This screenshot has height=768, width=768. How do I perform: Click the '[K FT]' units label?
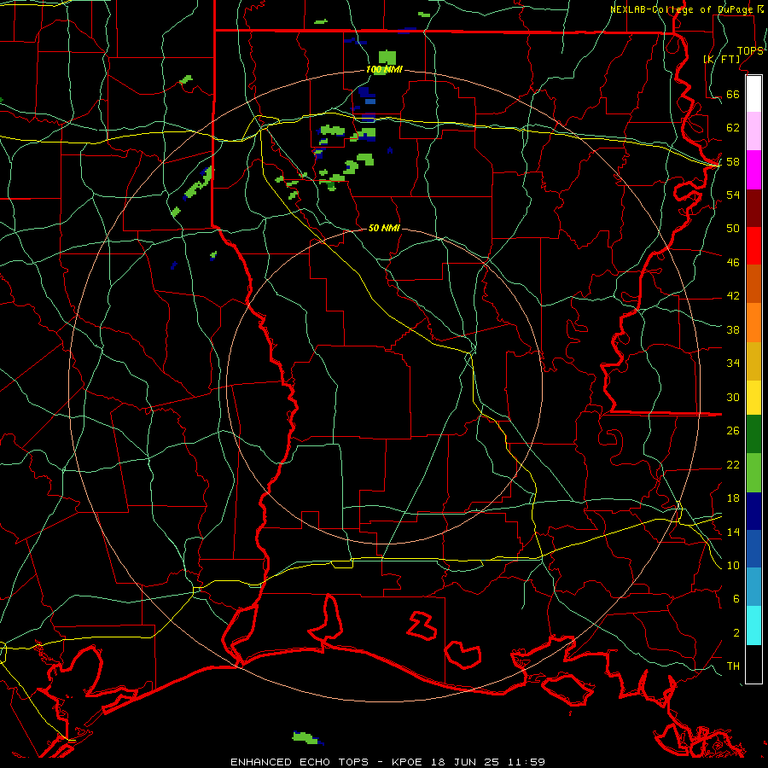tap(722, 59)
